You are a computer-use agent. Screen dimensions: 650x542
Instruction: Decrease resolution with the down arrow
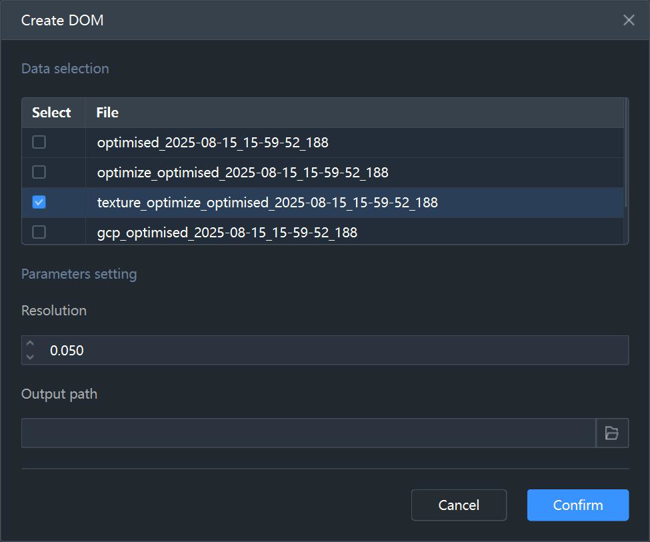coord(30,357)
